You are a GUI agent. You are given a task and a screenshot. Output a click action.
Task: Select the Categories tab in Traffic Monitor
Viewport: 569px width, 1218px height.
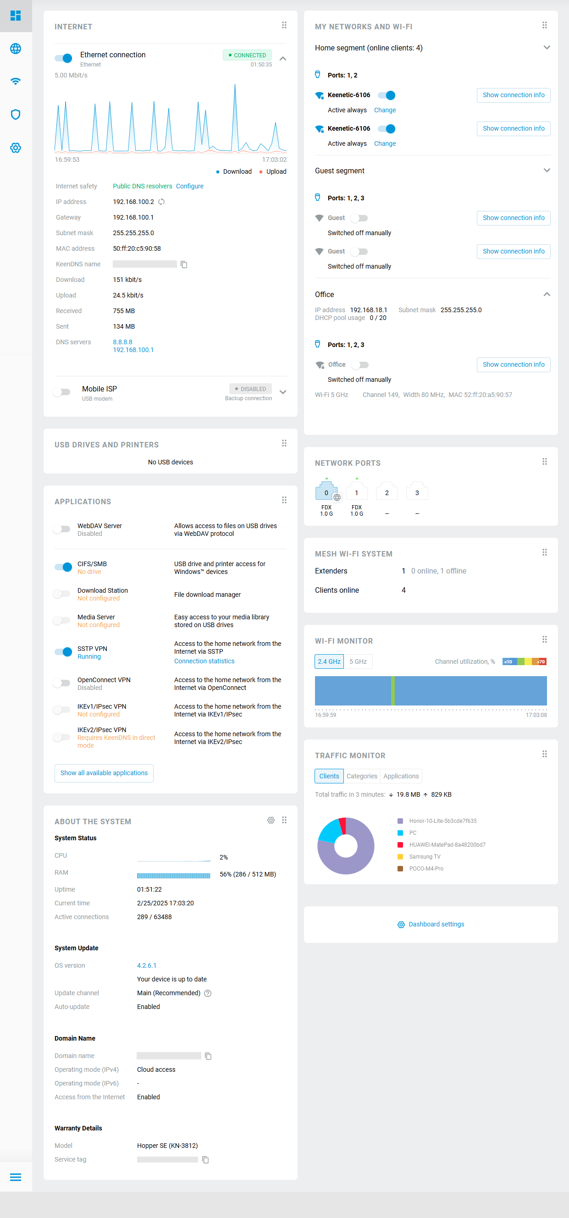coord(361,776)
